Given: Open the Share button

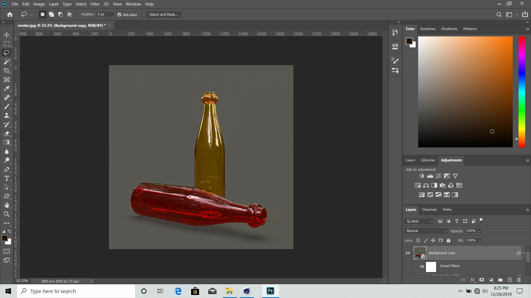Looking at the screenshot, I should pos(525,14).
